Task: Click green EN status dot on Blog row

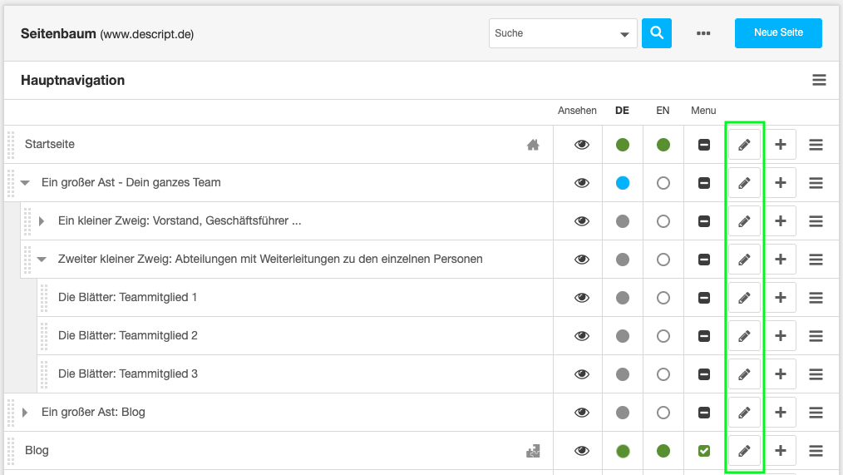Action: click(x=663, y=450)
